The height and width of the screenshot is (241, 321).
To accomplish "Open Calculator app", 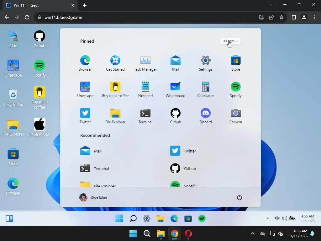I will point(206,89).
